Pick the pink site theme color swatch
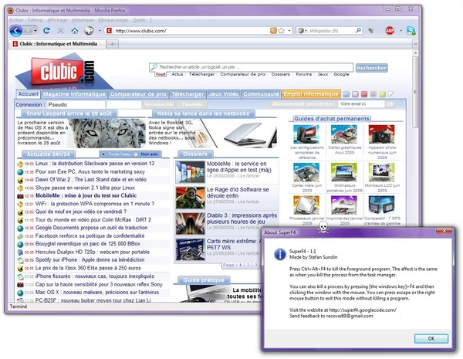The width and height of the screenshot is (463, 359). 355,94
